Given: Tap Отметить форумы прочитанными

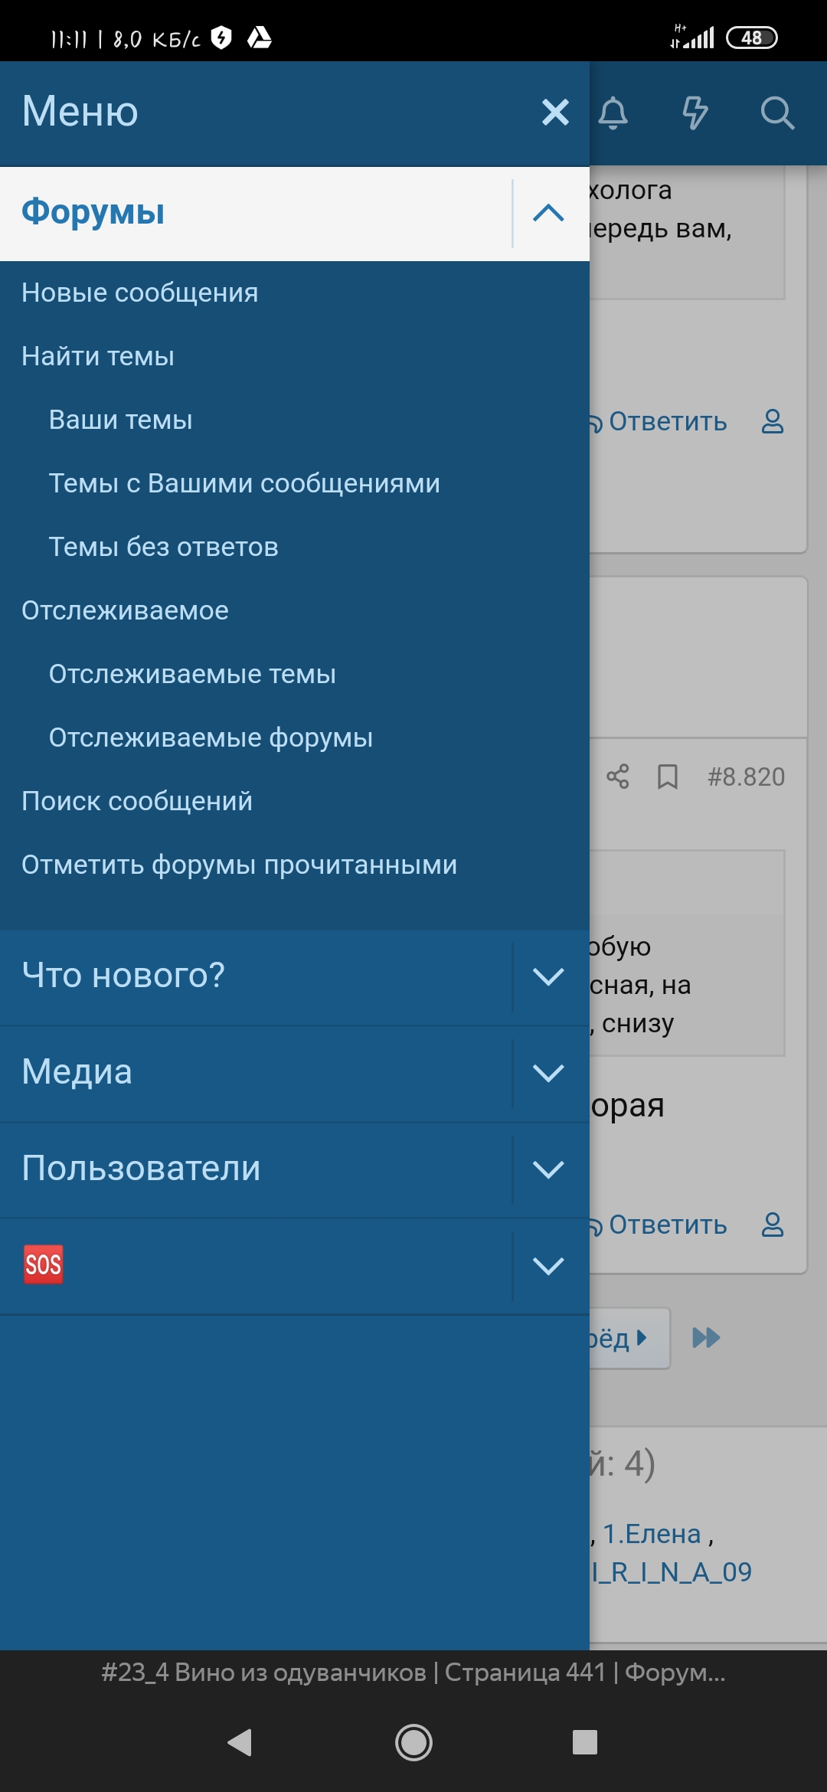Looking at the screenshot, I should [239, 865].
